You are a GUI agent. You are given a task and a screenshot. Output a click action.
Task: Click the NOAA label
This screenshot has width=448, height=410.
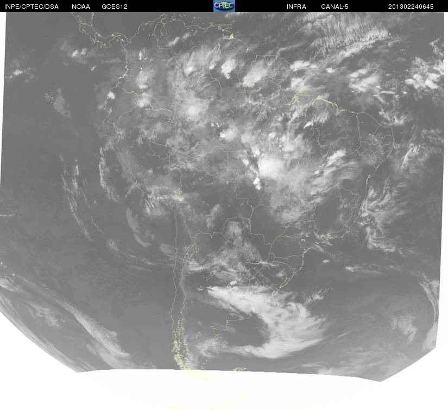point(81,7)
